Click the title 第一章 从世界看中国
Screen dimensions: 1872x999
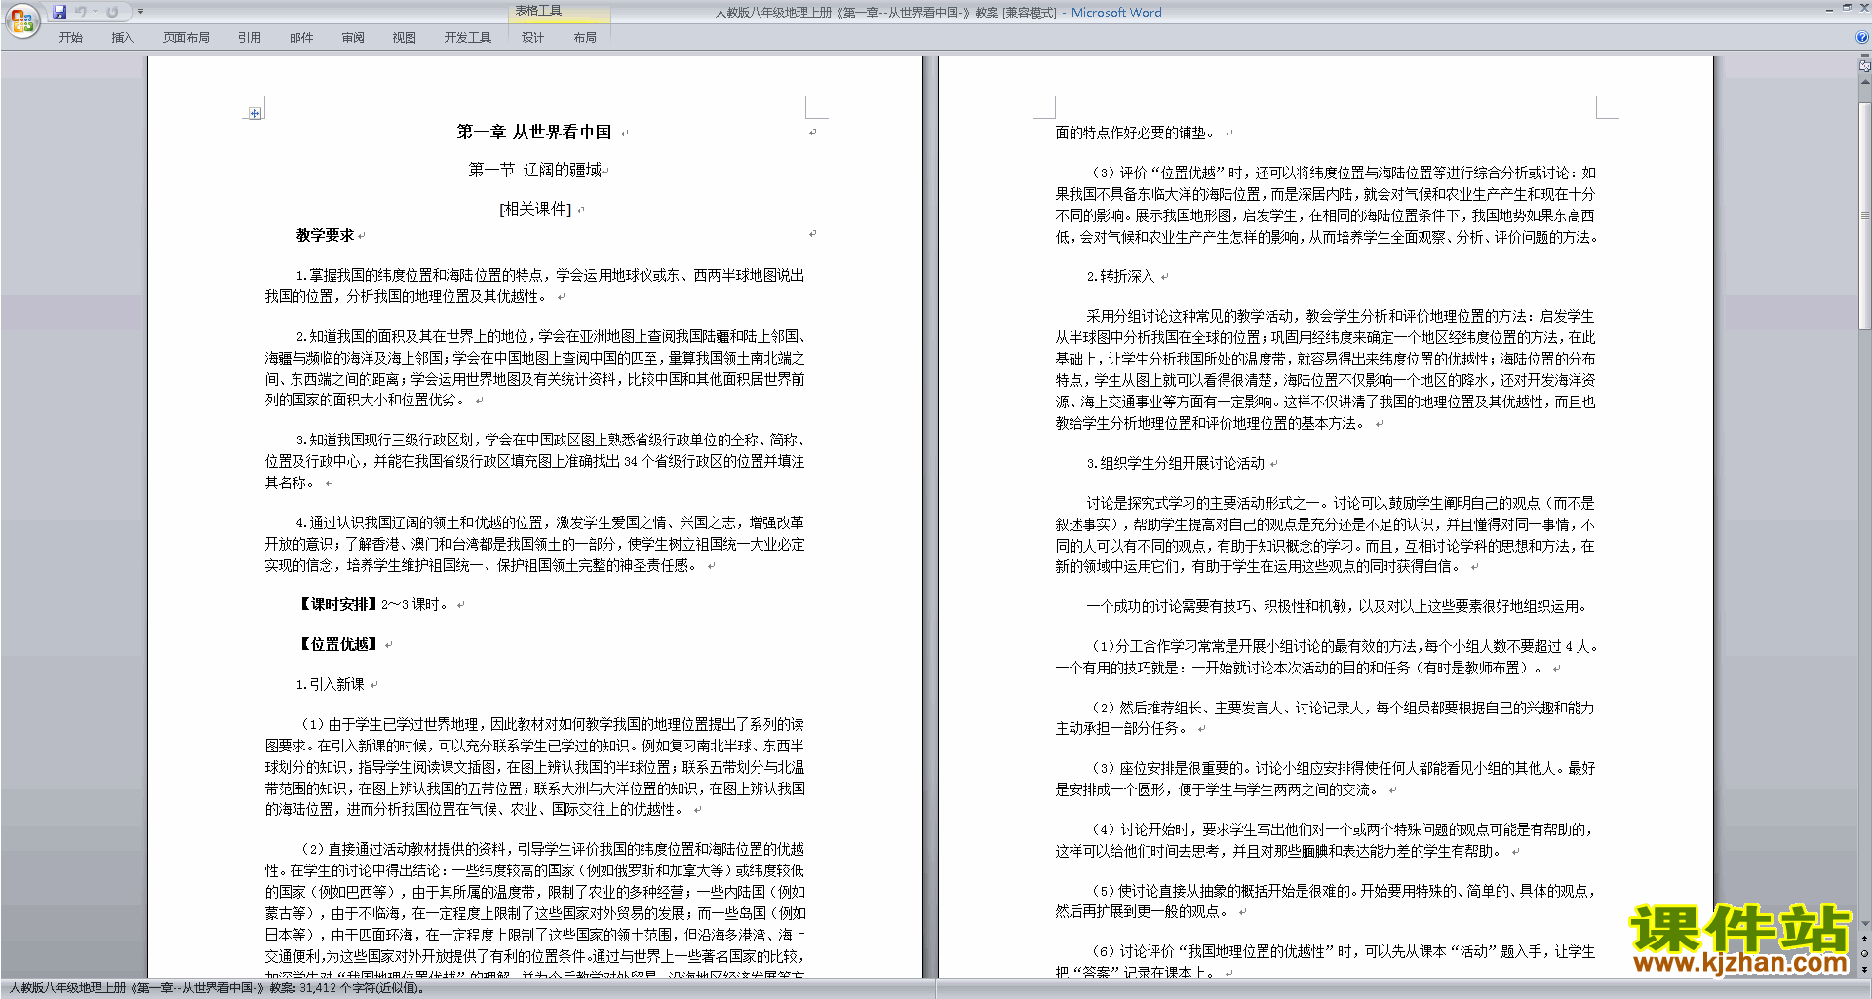point(534,133)
